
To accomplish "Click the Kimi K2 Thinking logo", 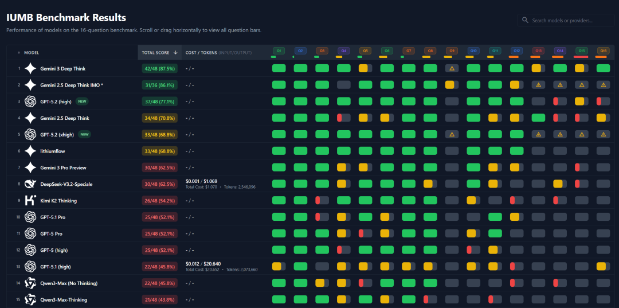I will pos(30,201).
